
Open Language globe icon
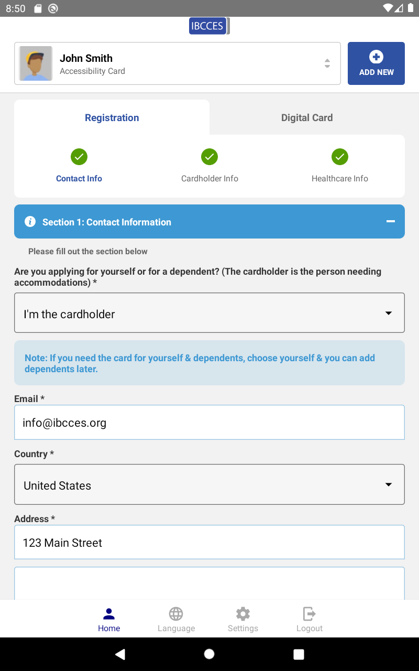click(x=176, y=613)
